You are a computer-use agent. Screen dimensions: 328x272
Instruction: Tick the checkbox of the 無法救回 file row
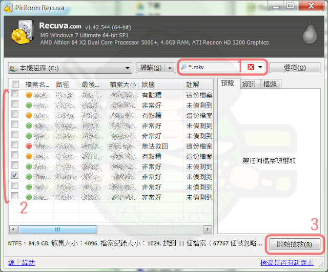click(15, 144)
